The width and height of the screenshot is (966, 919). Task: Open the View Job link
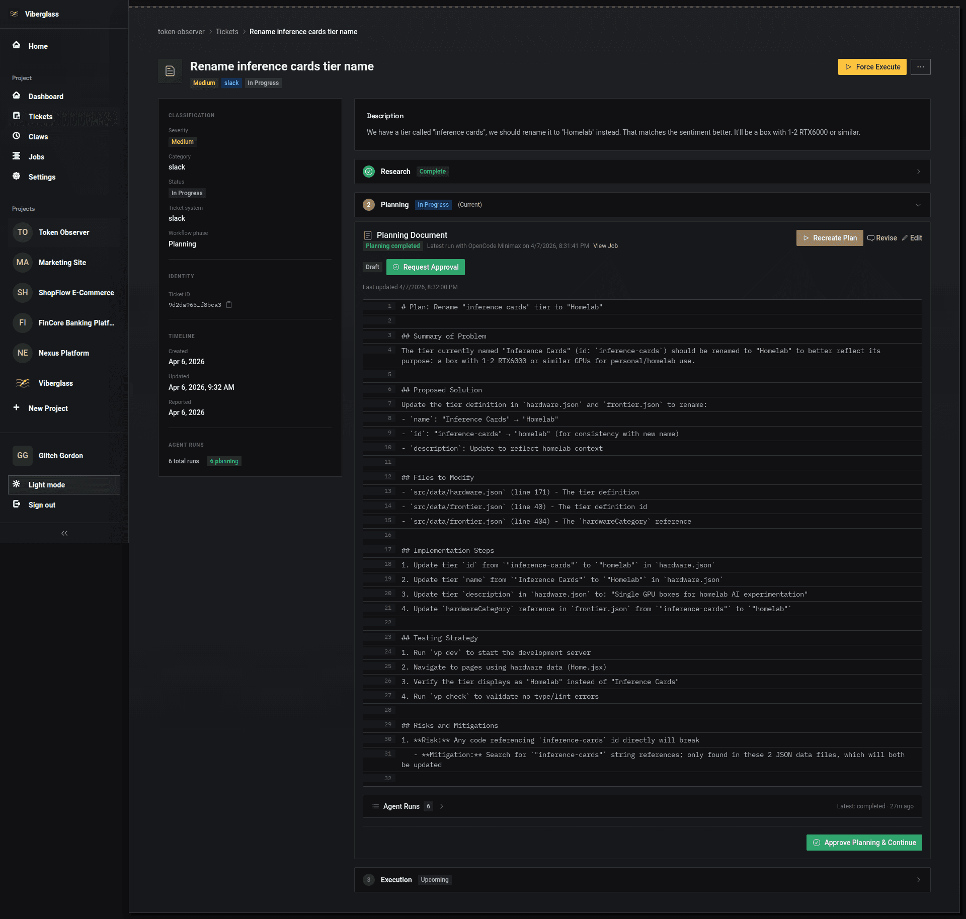pyautogui.click(x=605, y=246)
